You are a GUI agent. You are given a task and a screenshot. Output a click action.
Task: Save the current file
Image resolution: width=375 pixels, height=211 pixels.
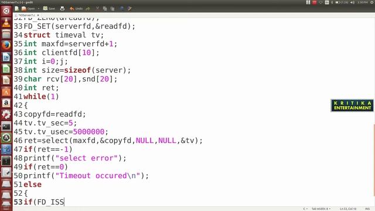click(49, 9)
